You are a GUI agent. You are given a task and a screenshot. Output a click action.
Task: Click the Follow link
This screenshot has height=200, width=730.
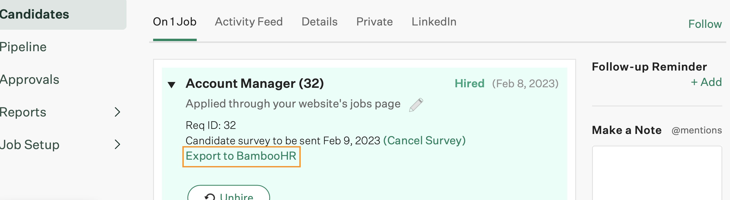point(705,24)
